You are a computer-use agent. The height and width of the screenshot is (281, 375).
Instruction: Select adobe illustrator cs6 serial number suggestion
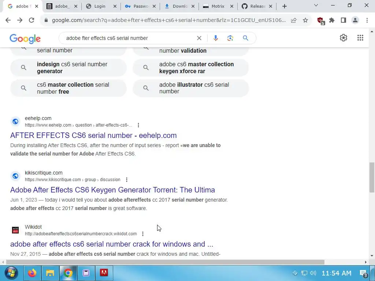pyautogui.click(x=190, y=88)
